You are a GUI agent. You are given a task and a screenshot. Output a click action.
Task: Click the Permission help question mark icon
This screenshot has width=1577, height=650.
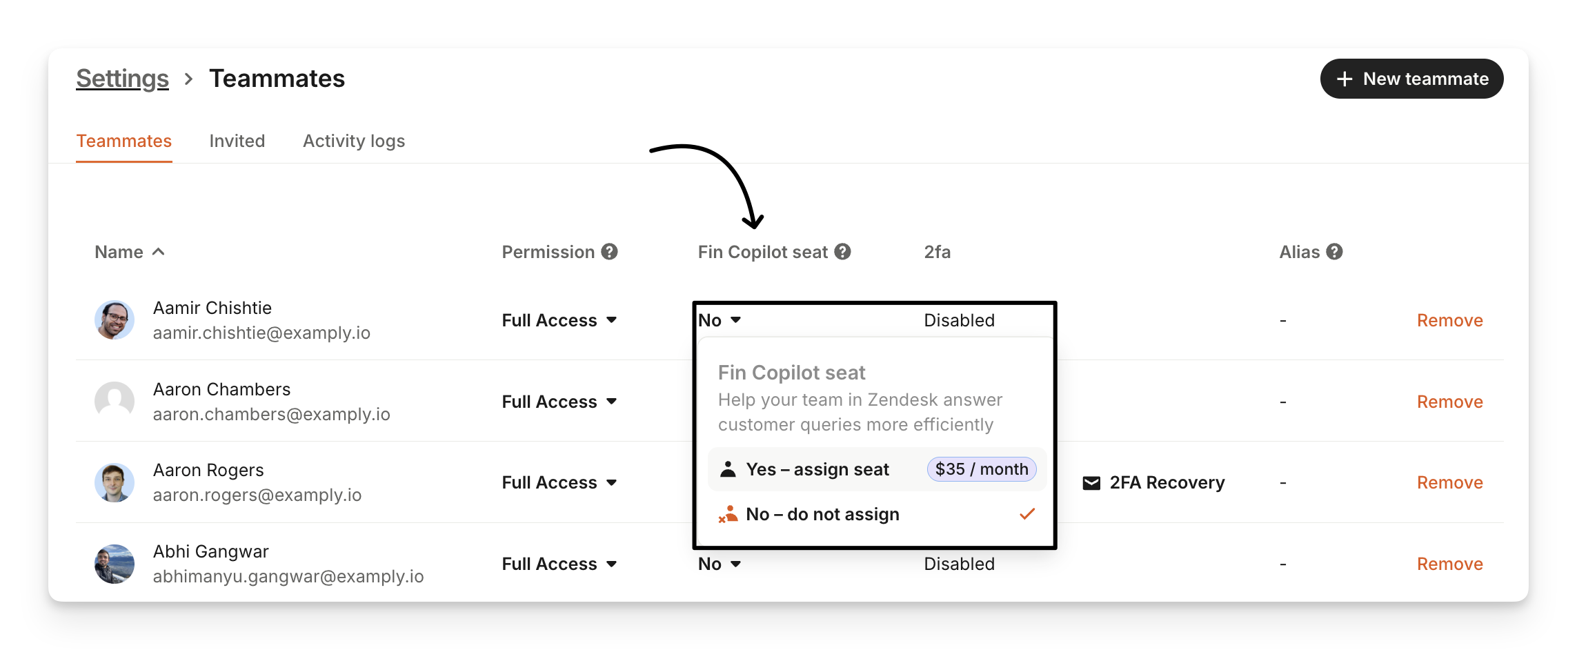(609, 252)
